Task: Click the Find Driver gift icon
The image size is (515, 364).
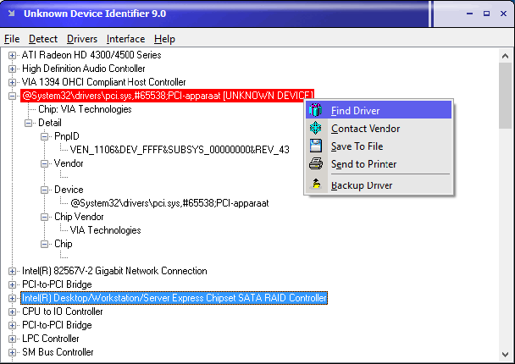Action: tap(315, 110)
